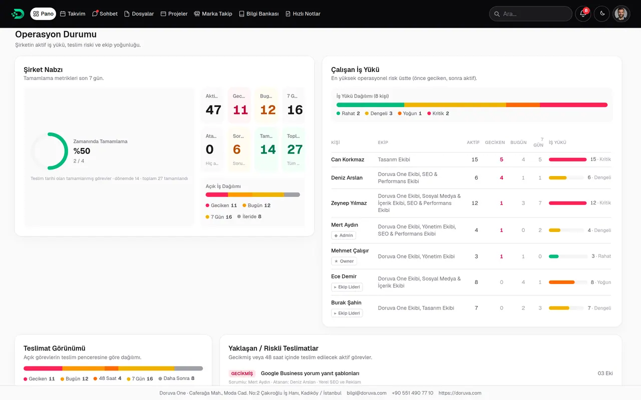
Task: Navigate to Marka Takip
Action: pos(213,14)
